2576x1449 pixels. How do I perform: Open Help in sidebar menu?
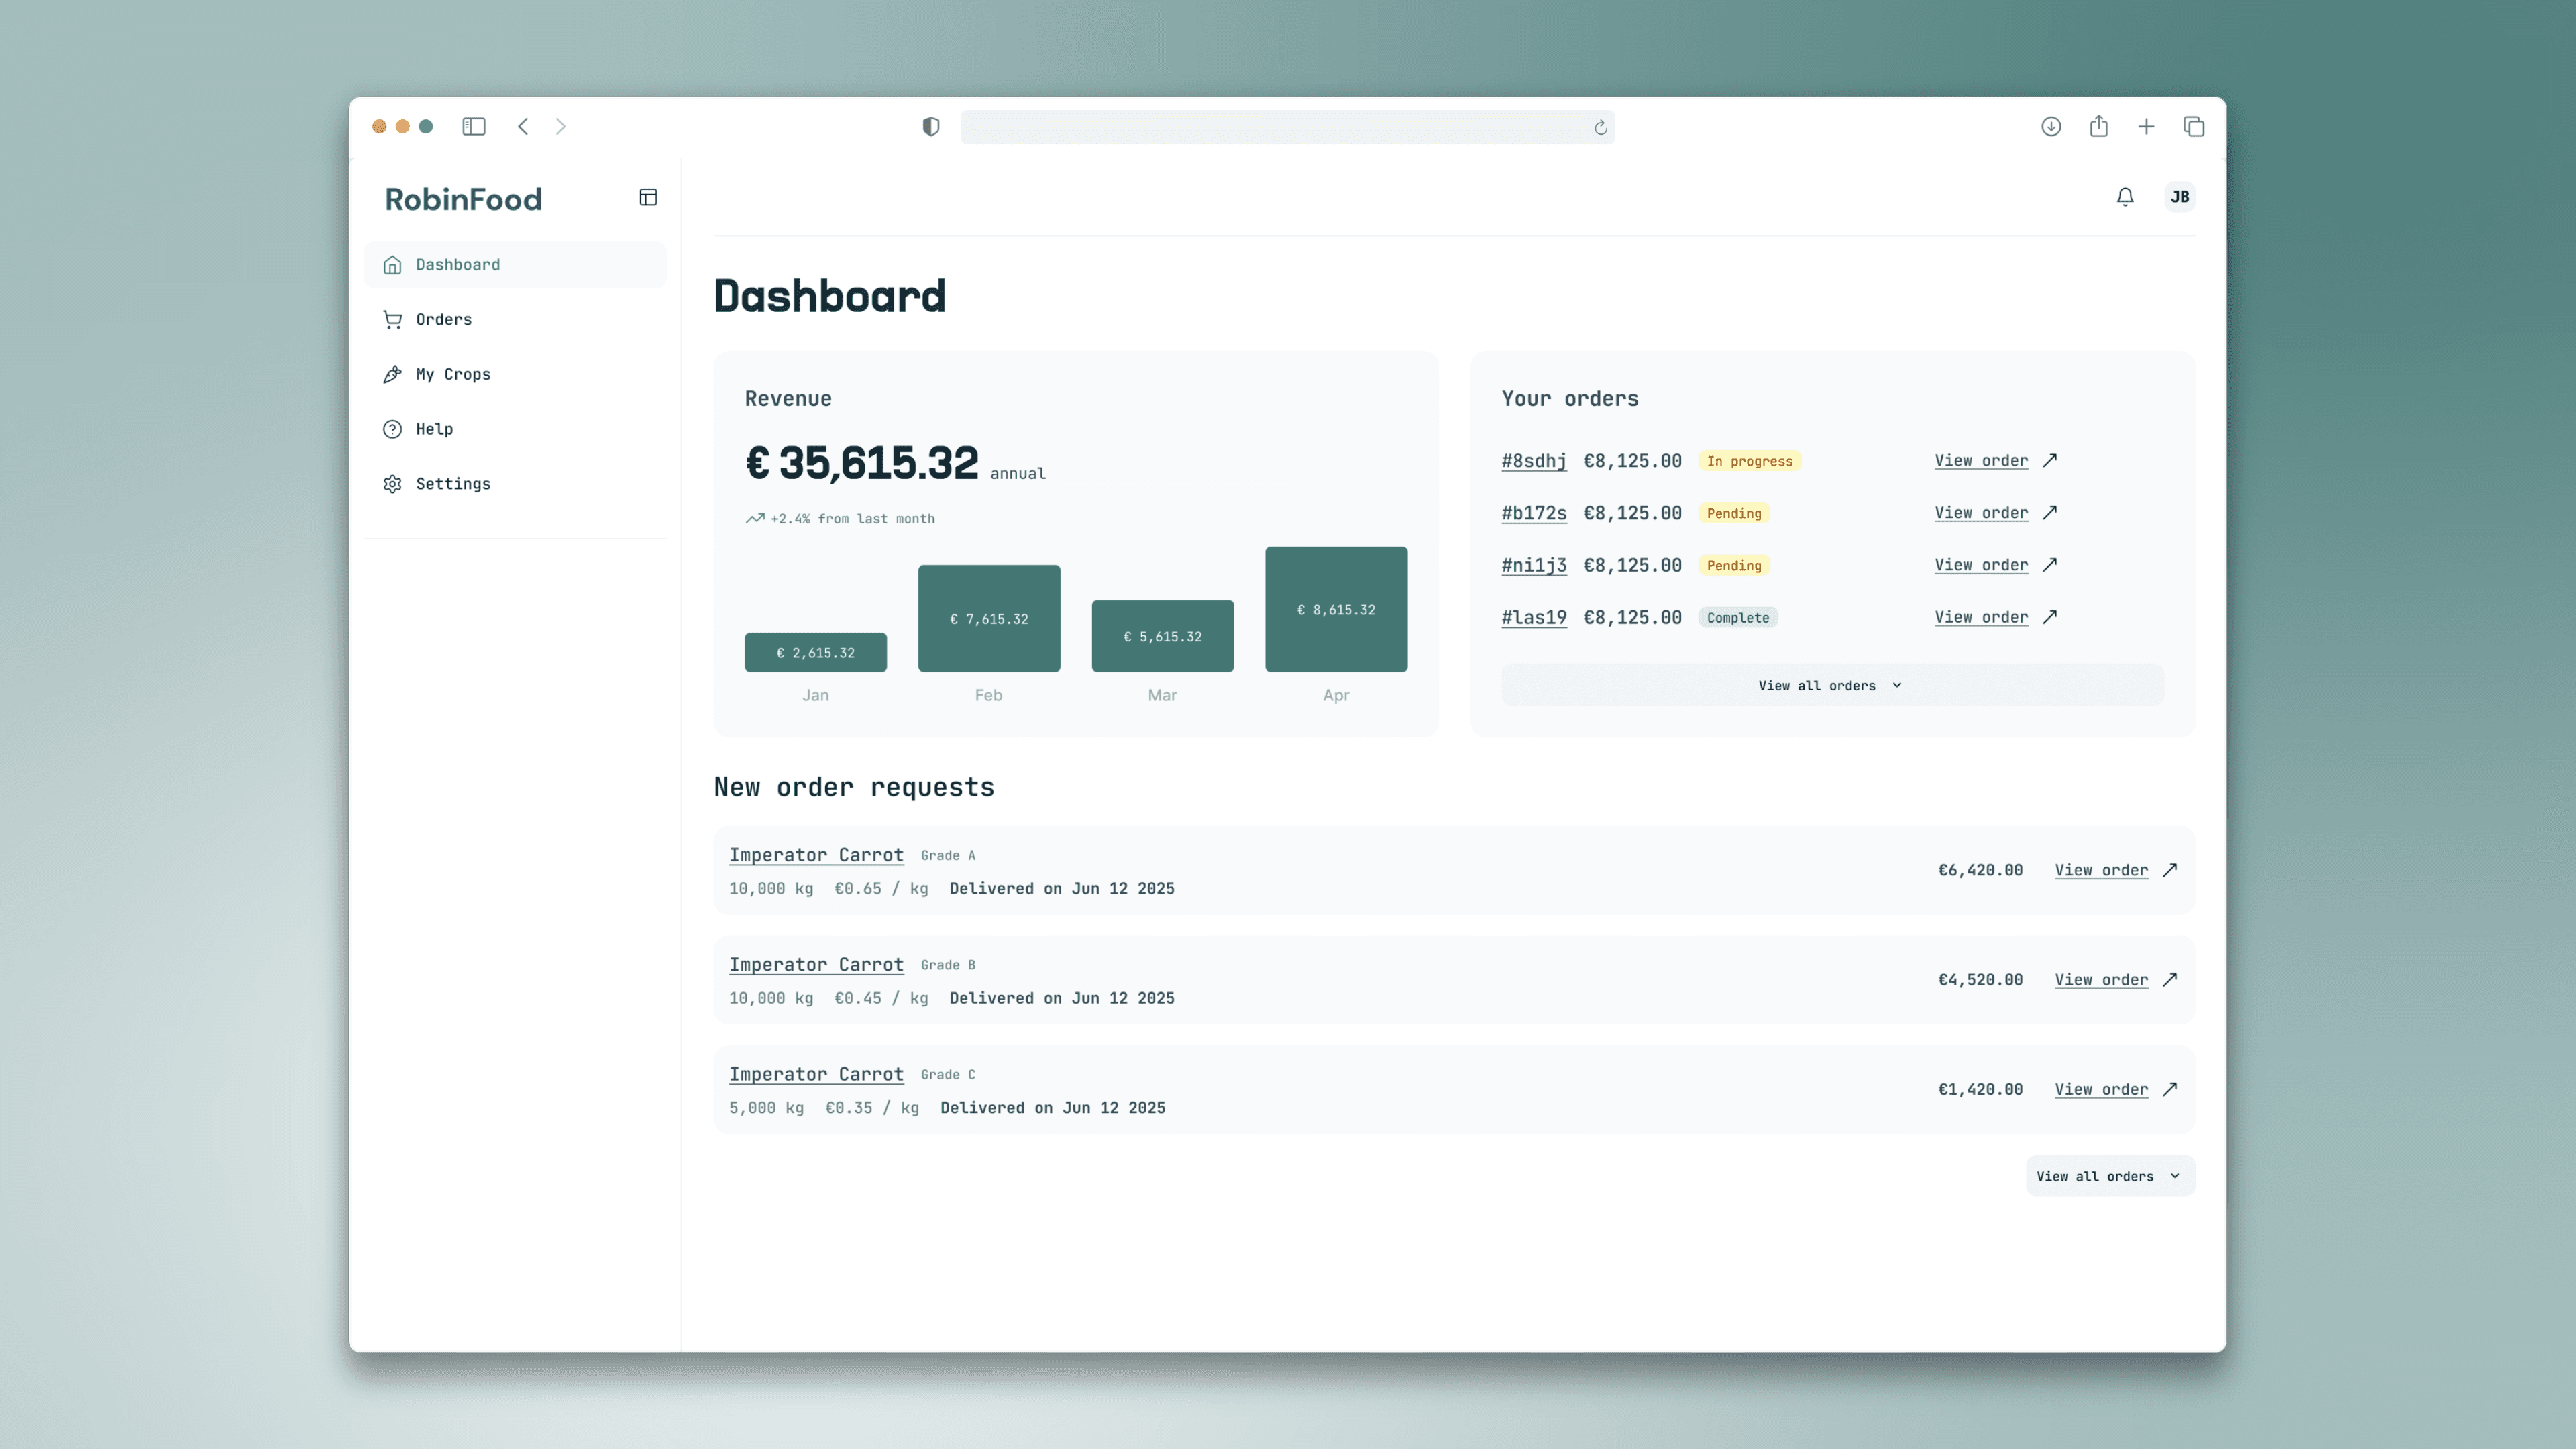[x=515, y=429]
